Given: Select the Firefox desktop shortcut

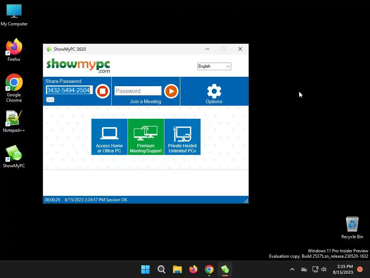Looking at the screenshot, I should click(14, 50).
